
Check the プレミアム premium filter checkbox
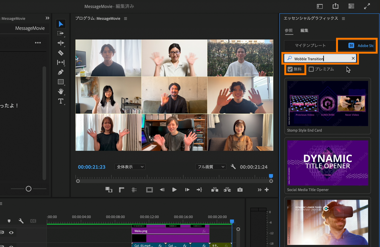click(311, 69)
